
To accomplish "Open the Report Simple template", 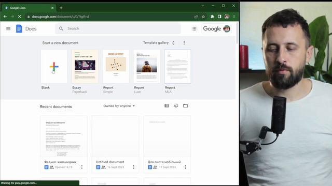I will coord(116,66).
